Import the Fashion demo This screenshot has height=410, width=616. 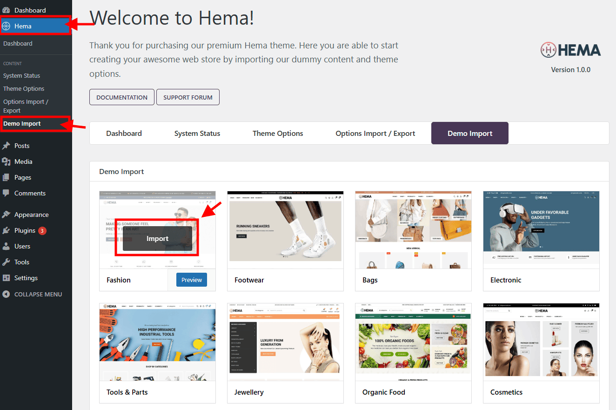pos(157,238)
